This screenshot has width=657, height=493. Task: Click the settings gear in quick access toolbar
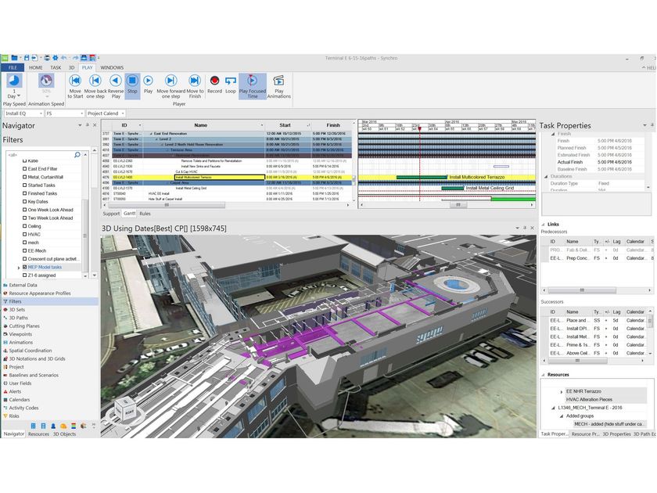(x=55, y=58)
